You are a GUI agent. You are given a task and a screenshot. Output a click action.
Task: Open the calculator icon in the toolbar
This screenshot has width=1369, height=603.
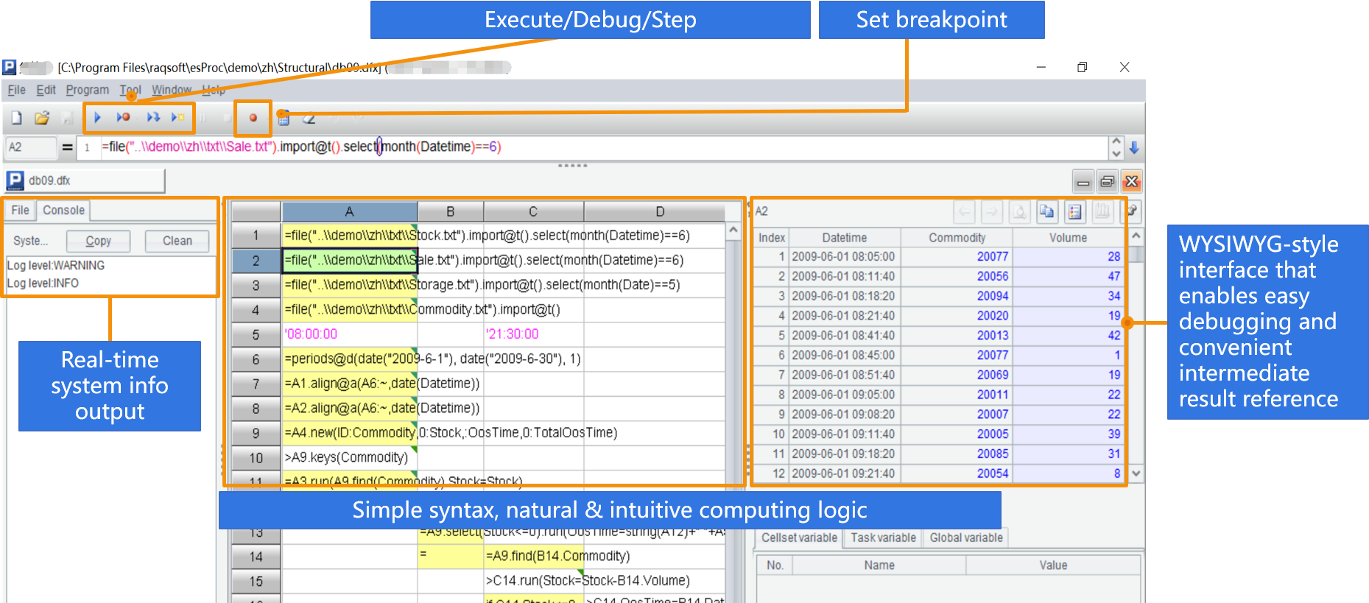tap(284, 119)
